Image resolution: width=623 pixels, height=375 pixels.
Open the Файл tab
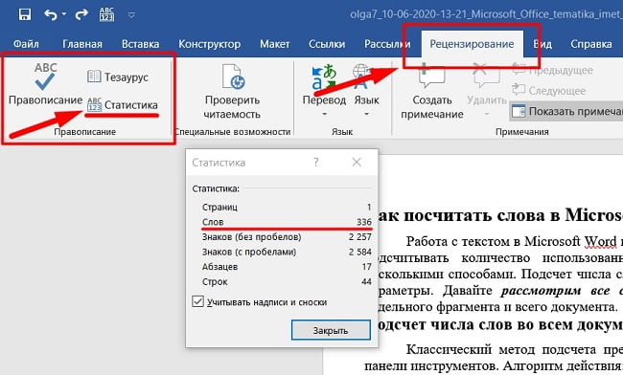tap(26, 44)
